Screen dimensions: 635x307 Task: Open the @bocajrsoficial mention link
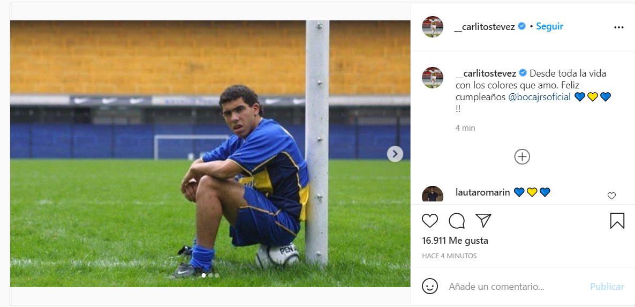(x=539, y=97)
